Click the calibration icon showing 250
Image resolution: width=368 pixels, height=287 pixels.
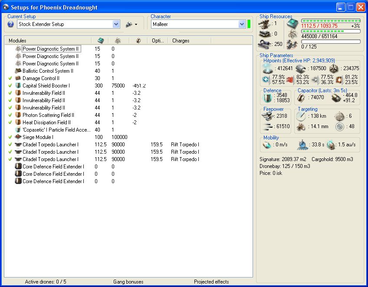pyautogui.click(x=265, y=44)
